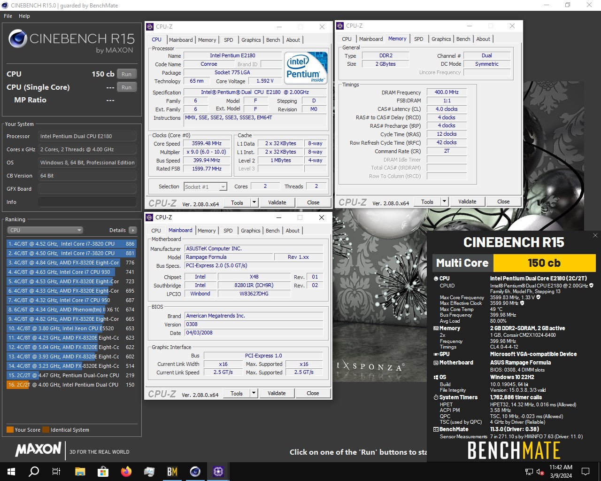Screen dimensions: 601x481
Task: Click the third unnamed taskbar app icon
Action: click(x=149, y=472)
